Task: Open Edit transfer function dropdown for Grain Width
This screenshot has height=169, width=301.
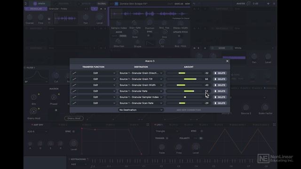Action: 97,85
